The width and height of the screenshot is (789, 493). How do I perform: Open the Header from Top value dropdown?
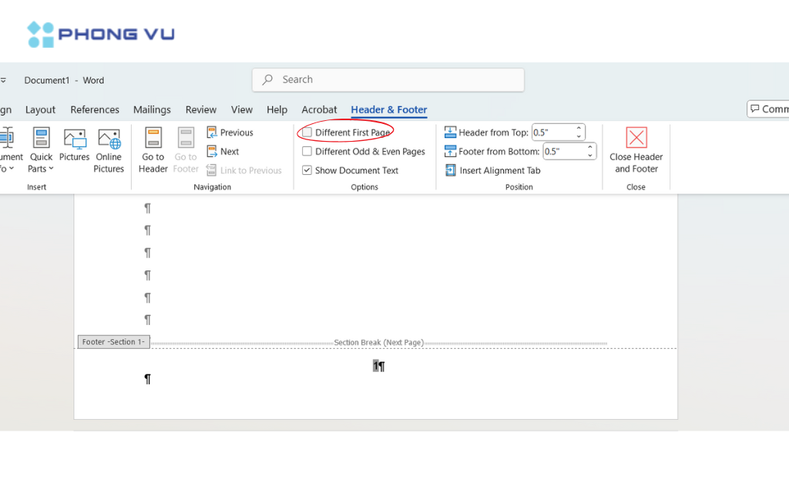579,132
